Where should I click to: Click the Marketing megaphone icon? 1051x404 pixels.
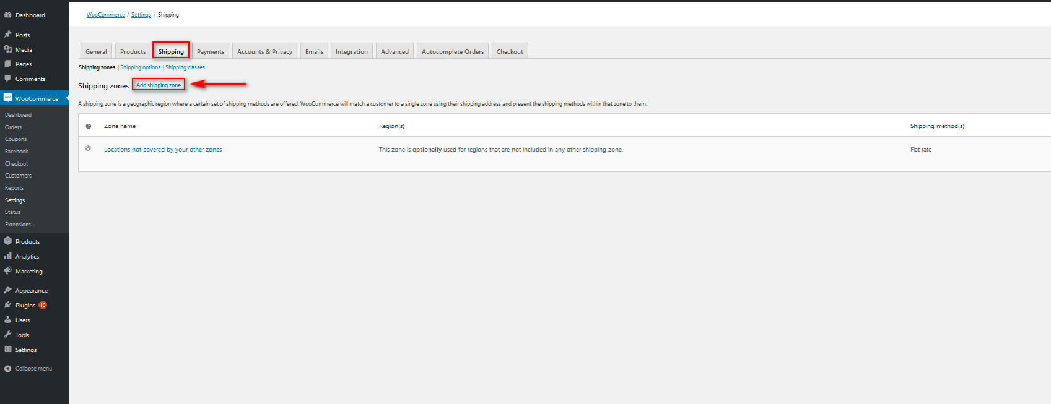(x=8, y=271)
